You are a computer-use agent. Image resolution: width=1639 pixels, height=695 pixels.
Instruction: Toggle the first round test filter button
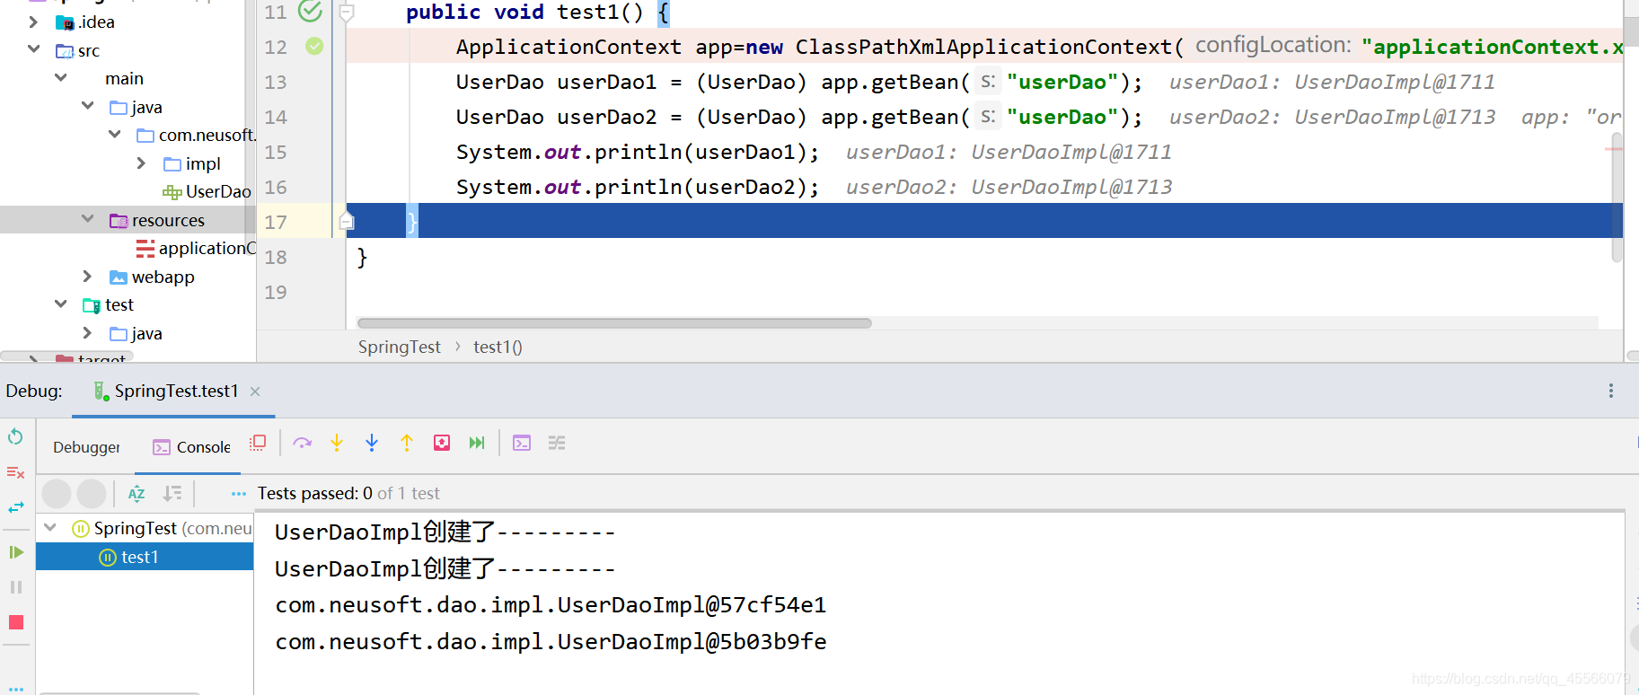tap(57, 493)
